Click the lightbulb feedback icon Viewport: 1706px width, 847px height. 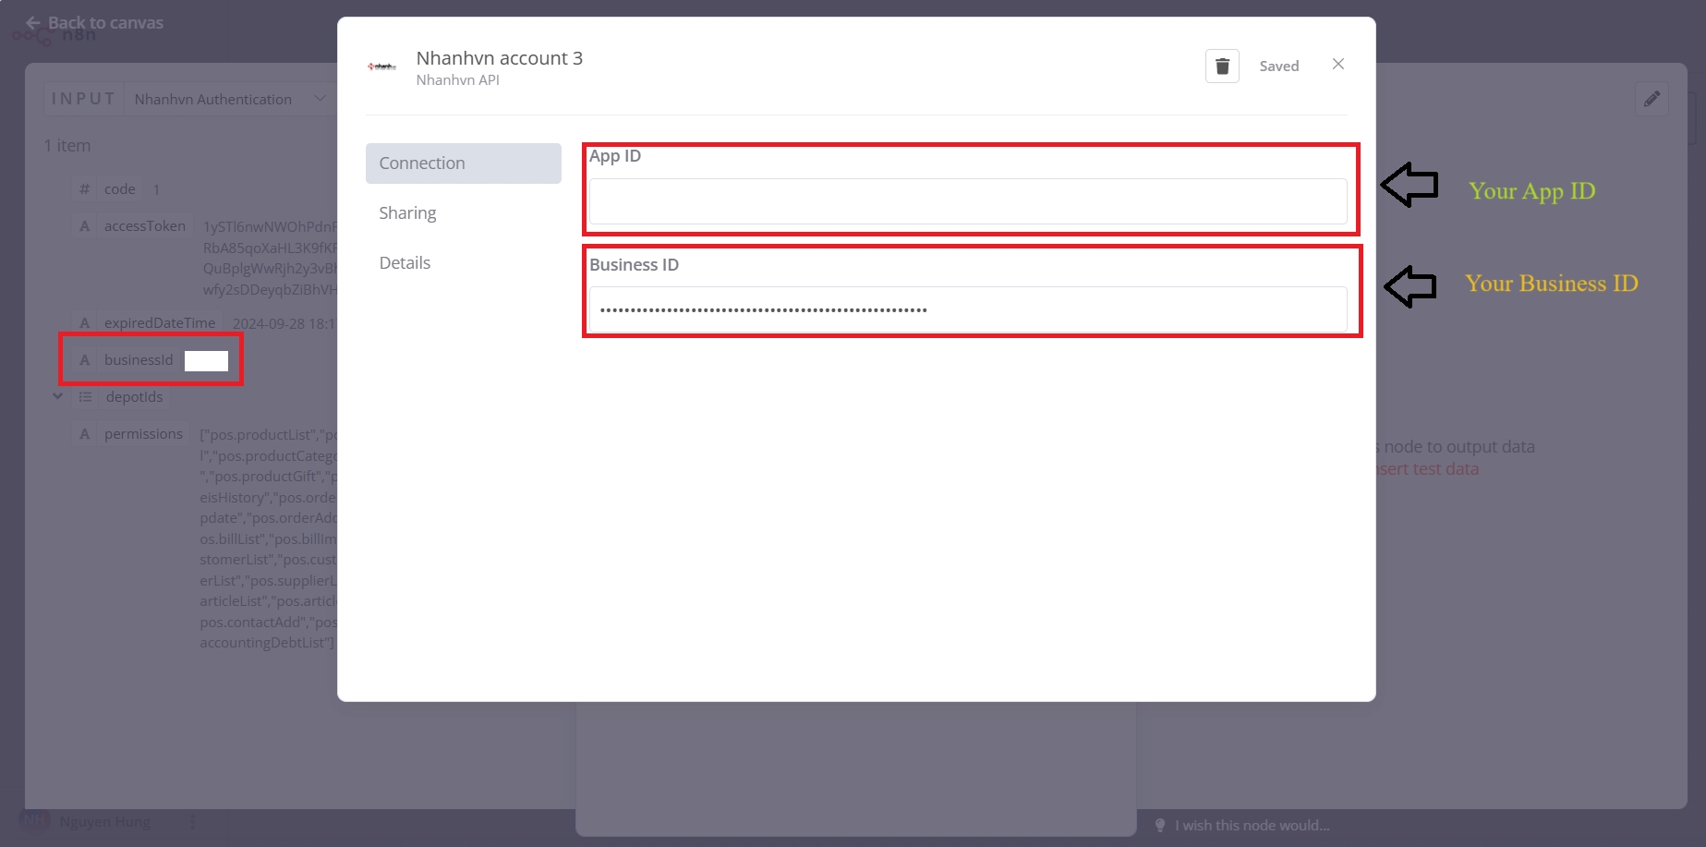coord(1160,825)
